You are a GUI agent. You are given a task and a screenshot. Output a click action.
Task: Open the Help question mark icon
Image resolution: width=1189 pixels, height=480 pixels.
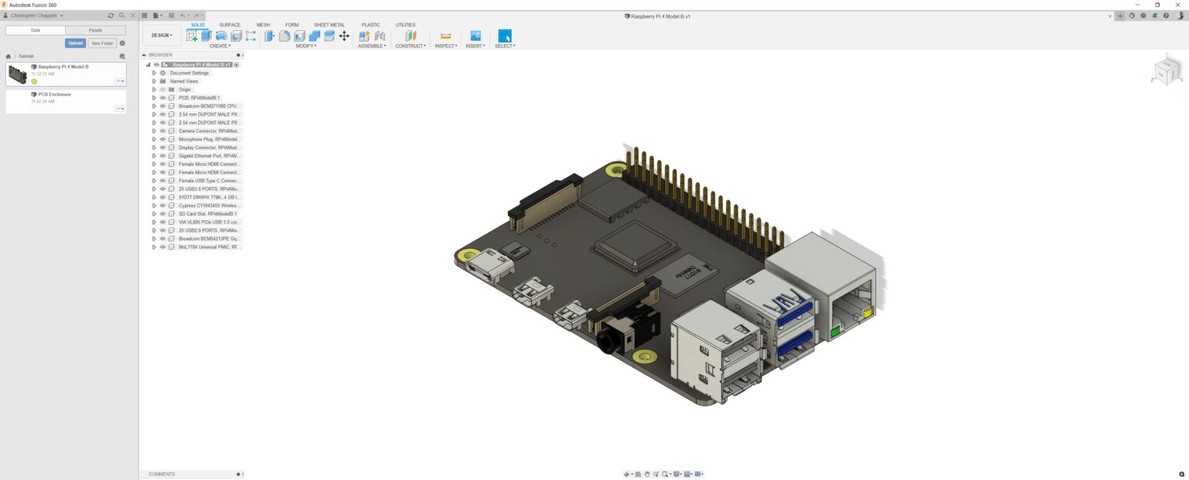pyautogui.click(x=1166, y=15)
